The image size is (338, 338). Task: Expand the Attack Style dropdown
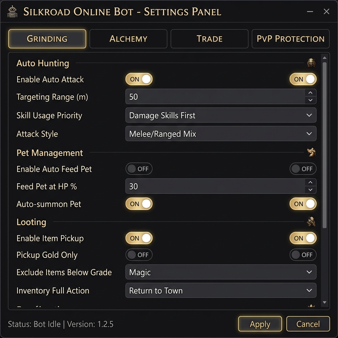tap(220, 134)
